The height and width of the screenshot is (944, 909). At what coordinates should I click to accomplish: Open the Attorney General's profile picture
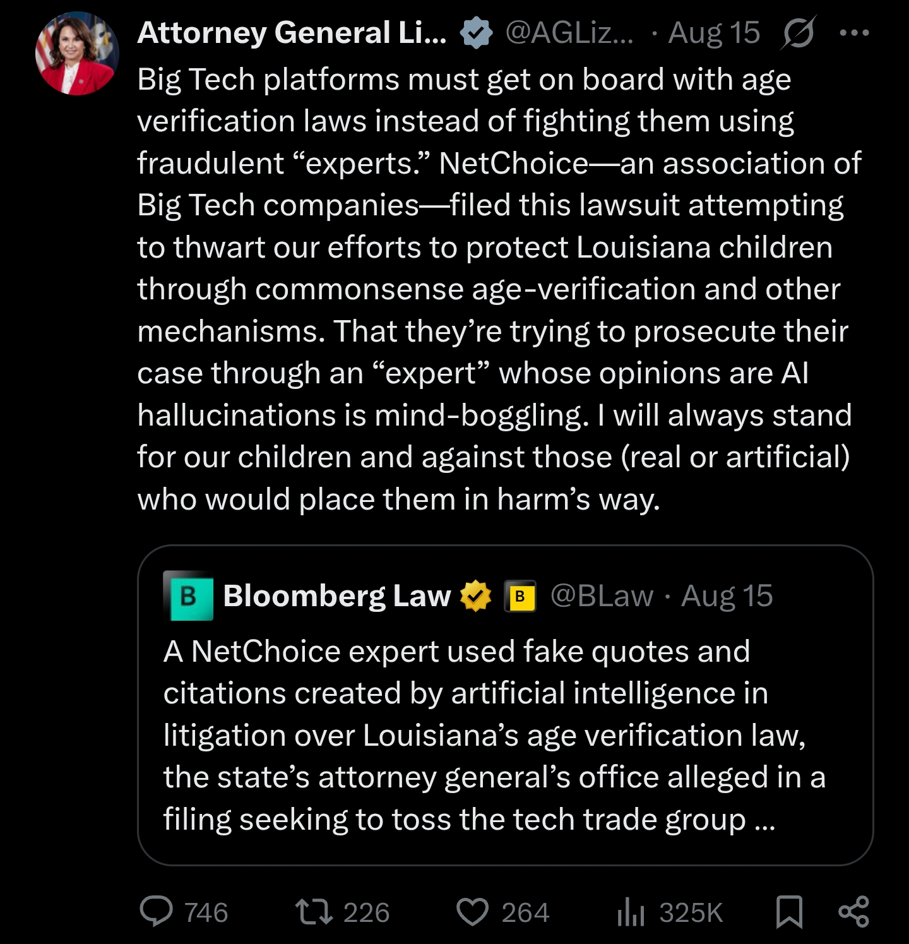click(77, 54)
